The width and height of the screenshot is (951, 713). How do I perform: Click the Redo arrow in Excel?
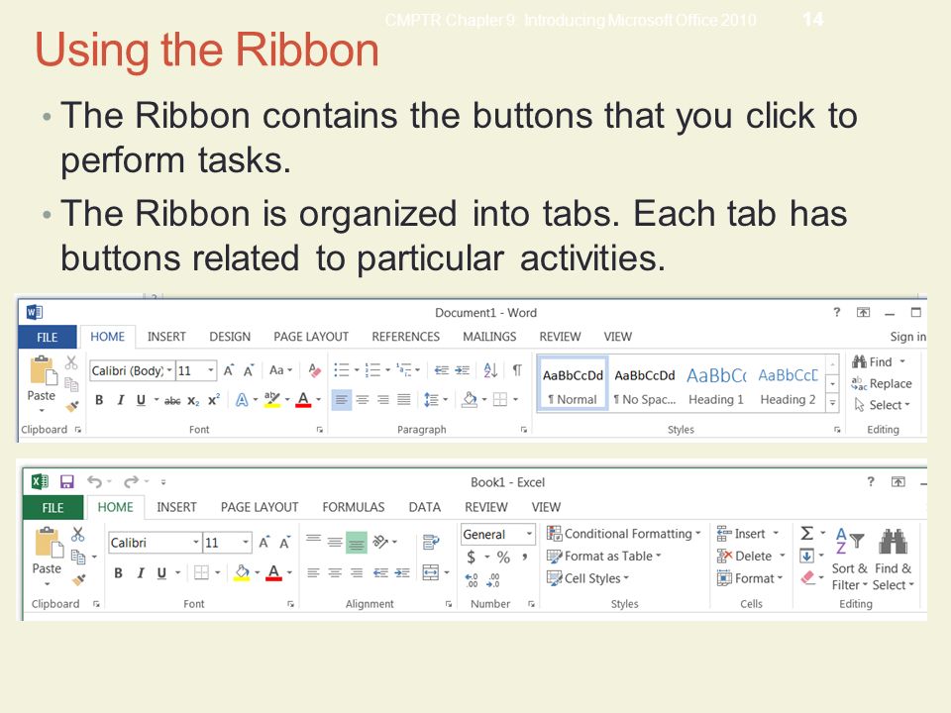131,482
